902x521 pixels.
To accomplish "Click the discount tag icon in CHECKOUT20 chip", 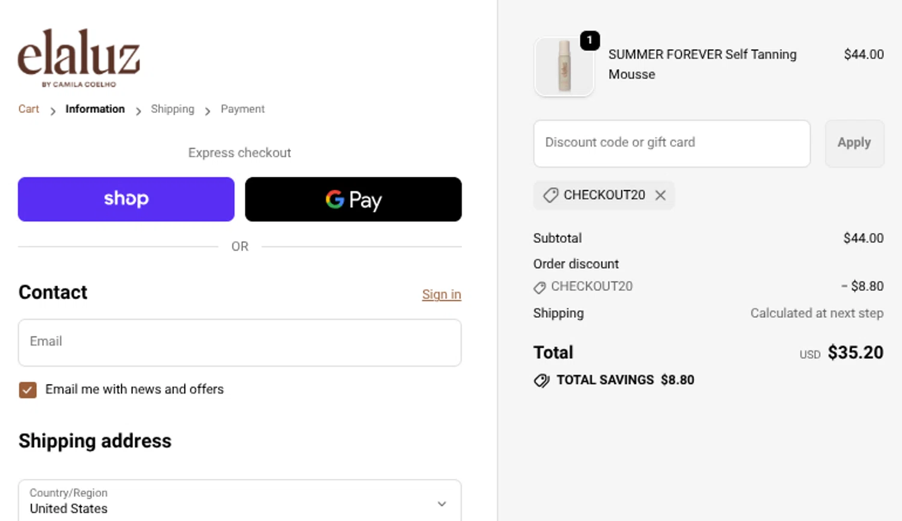I will point(550,195).
